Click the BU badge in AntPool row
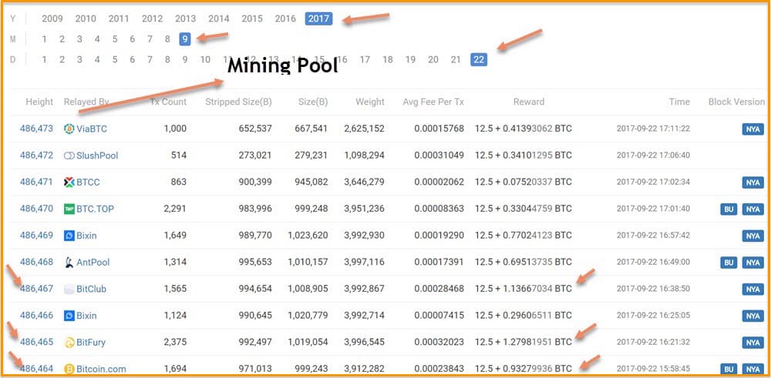This screenshot has width=771, height=378. pos(729,263)
